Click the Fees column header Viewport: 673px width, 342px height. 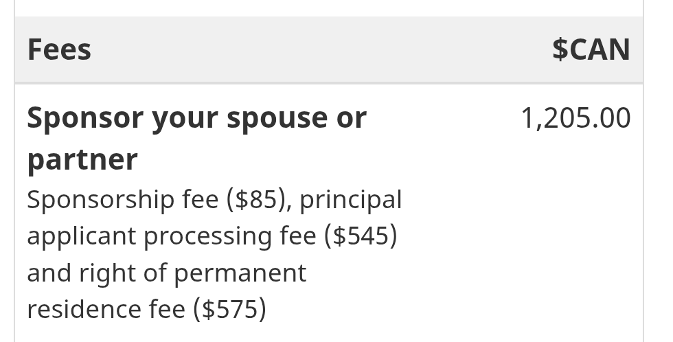(59, 50)
